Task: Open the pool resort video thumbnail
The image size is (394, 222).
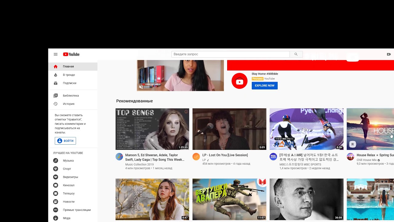Action: tap(370, 199)
